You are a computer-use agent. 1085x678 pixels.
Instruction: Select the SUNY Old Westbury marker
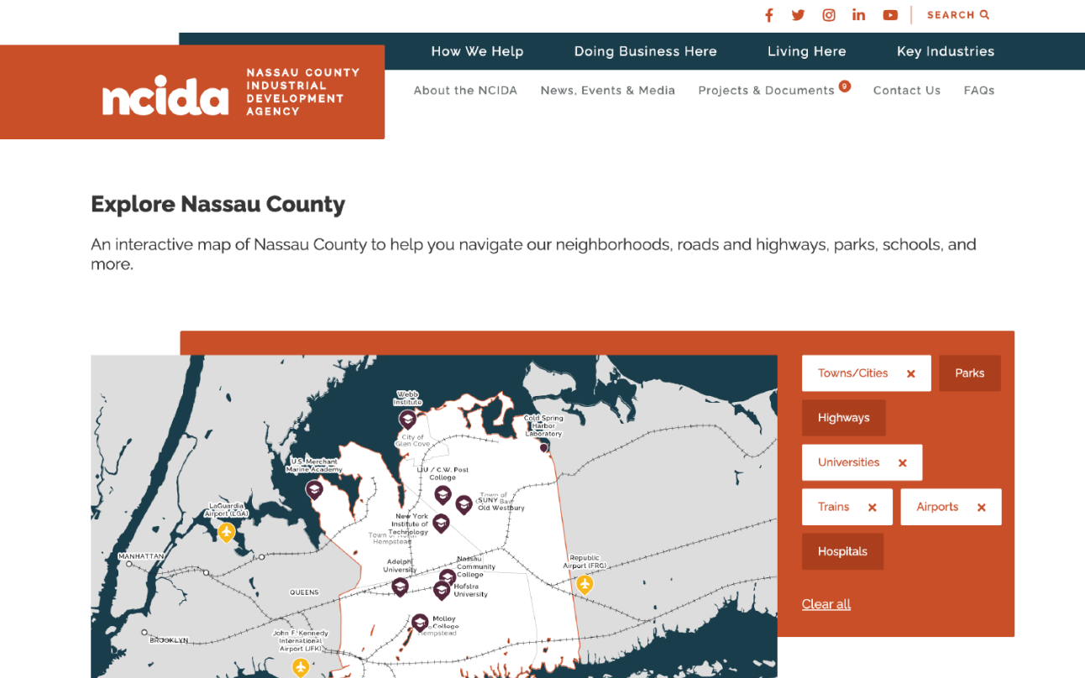464,504
